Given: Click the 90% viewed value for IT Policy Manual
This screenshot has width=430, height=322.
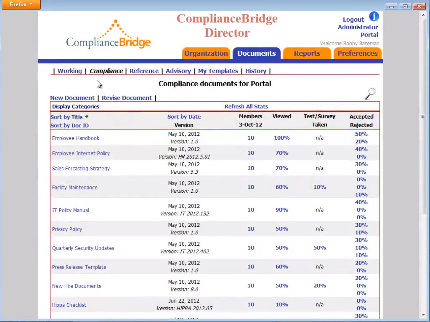Looking at the screenshot, I should [282, 210].
